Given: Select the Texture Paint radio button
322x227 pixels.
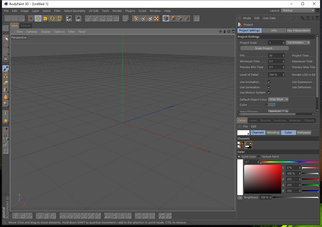Looking at the screenshot, I should (259, 157).
